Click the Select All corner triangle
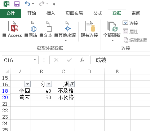 [x=7, y=71]
